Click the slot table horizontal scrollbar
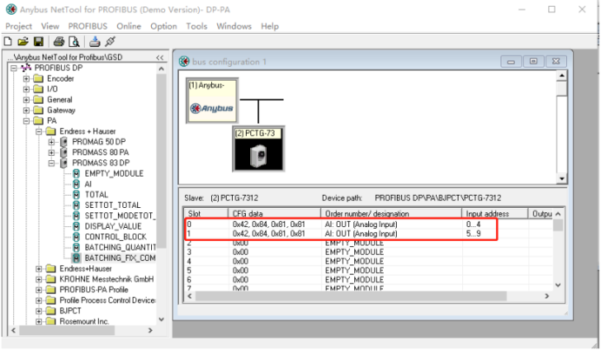601x350 pixels. point(351,296)
